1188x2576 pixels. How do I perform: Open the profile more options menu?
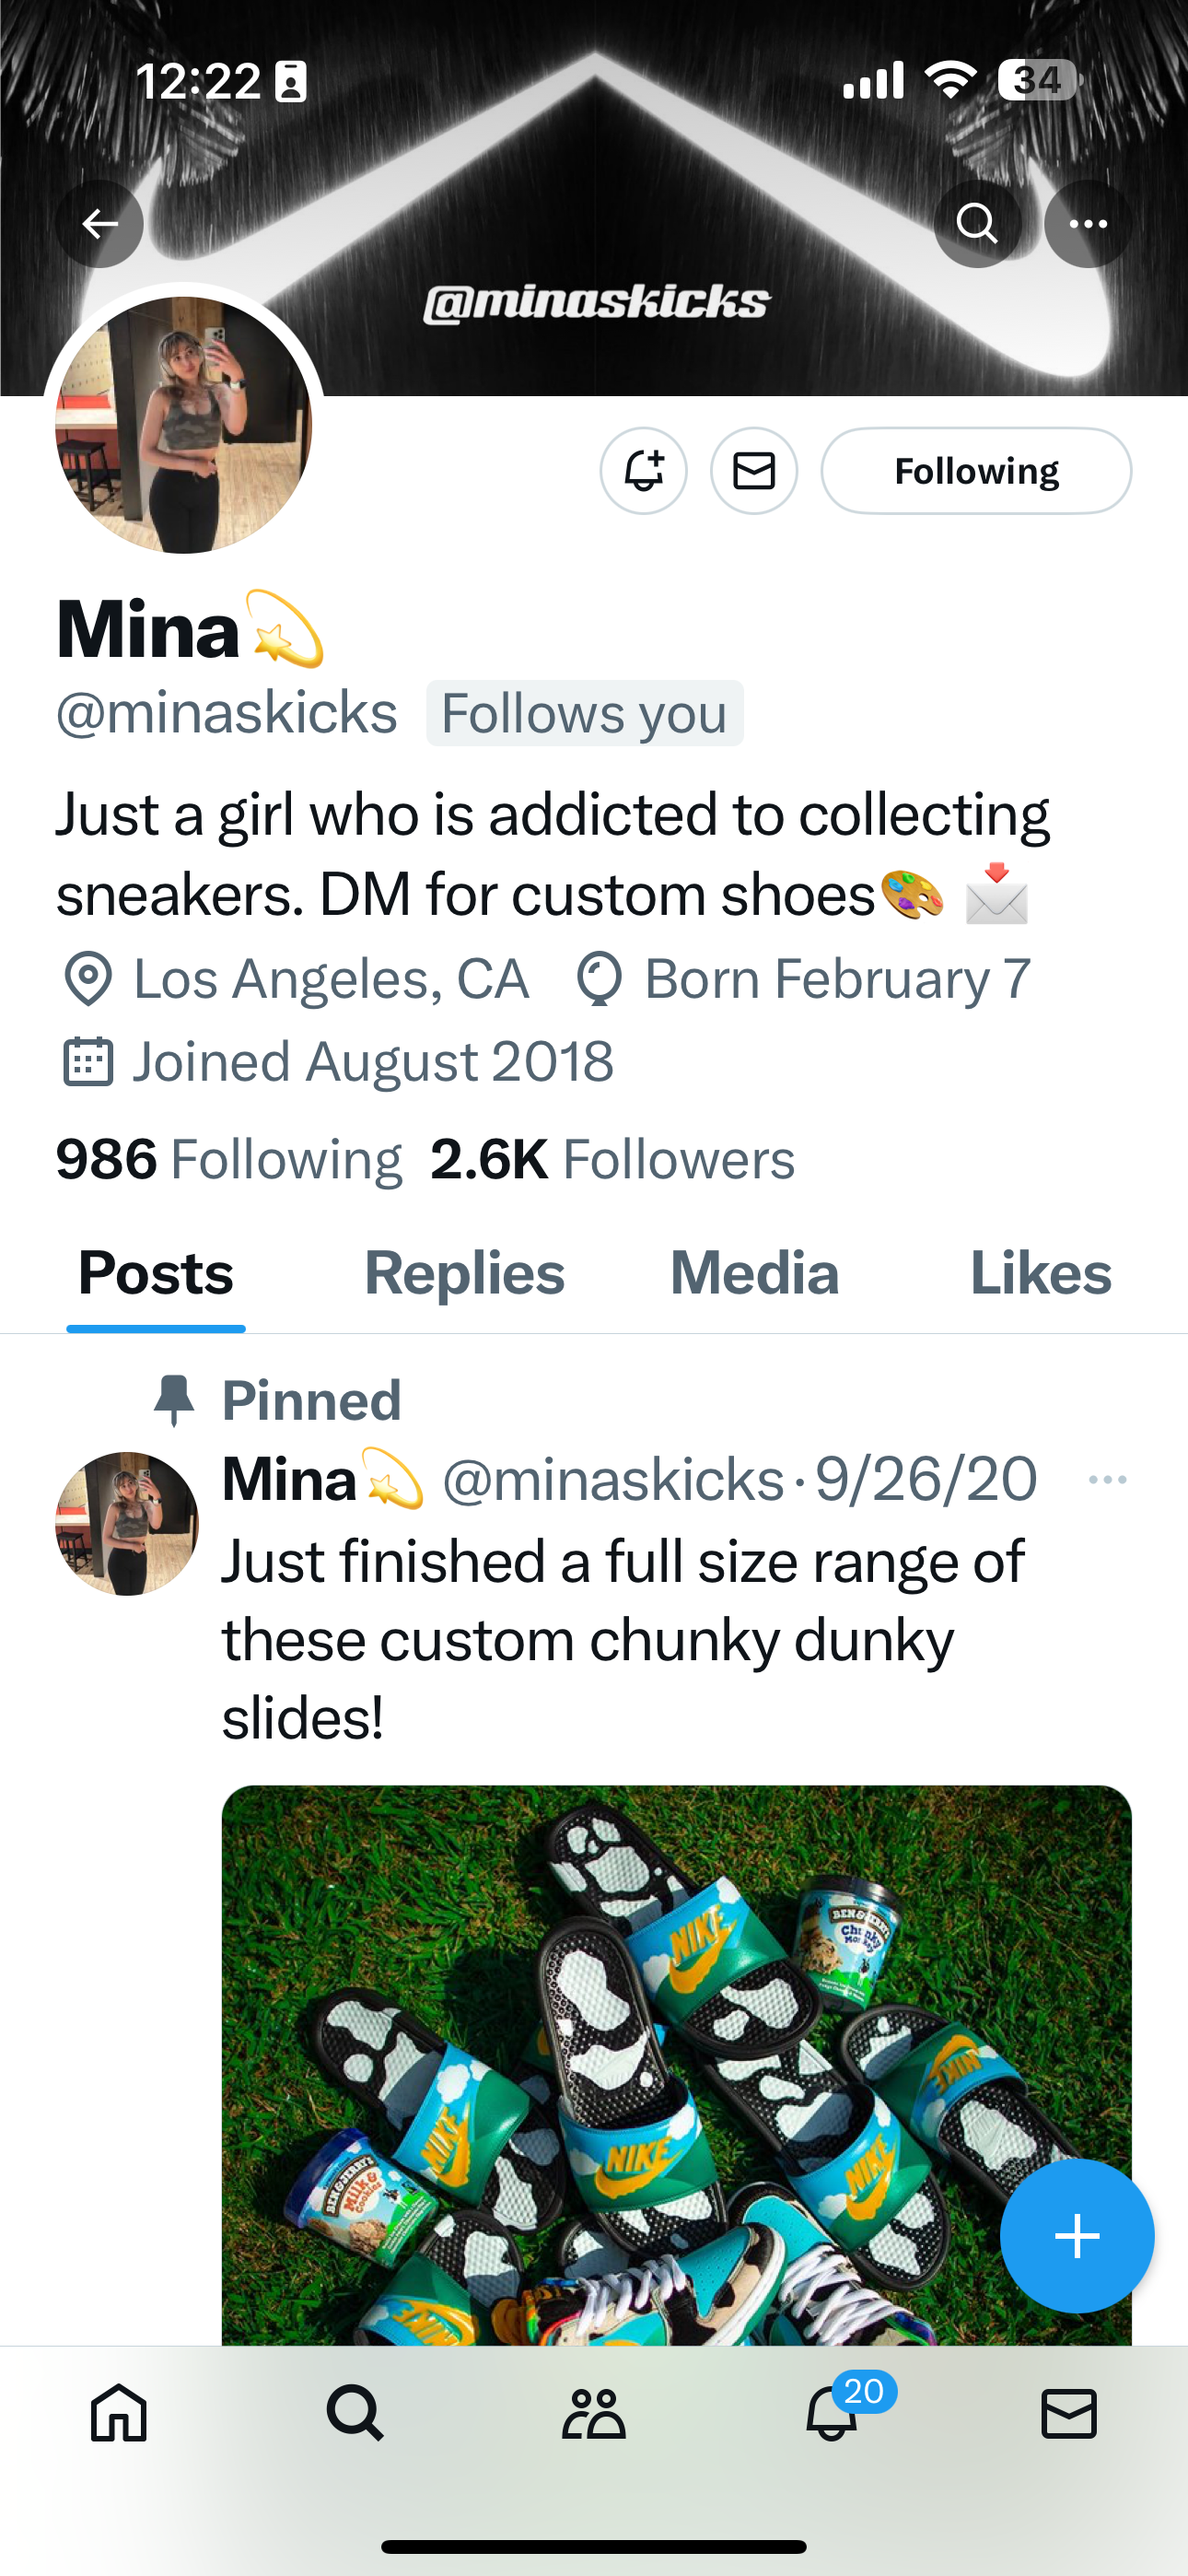point(1088,223)
